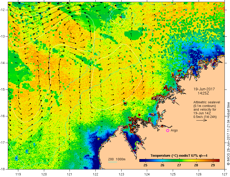Click the longitude axis label 122

click(95, 174)
